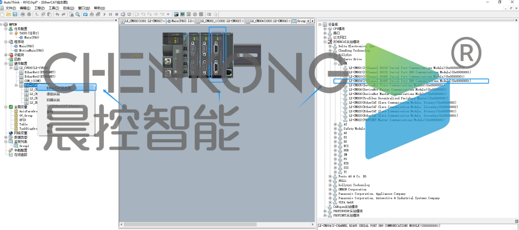This screenshot has height=230, width=519.
Task: Open the 工程(P) menu
Action: [x=39, y=8]
